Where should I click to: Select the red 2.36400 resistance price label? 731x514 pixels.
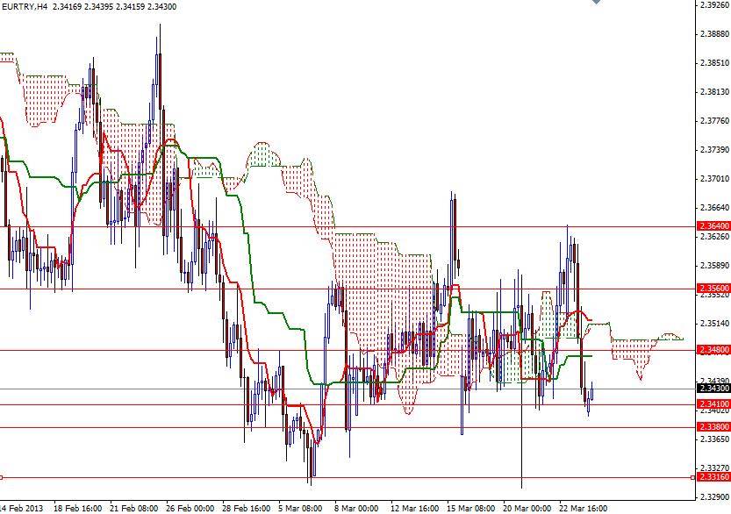[710, 226]
